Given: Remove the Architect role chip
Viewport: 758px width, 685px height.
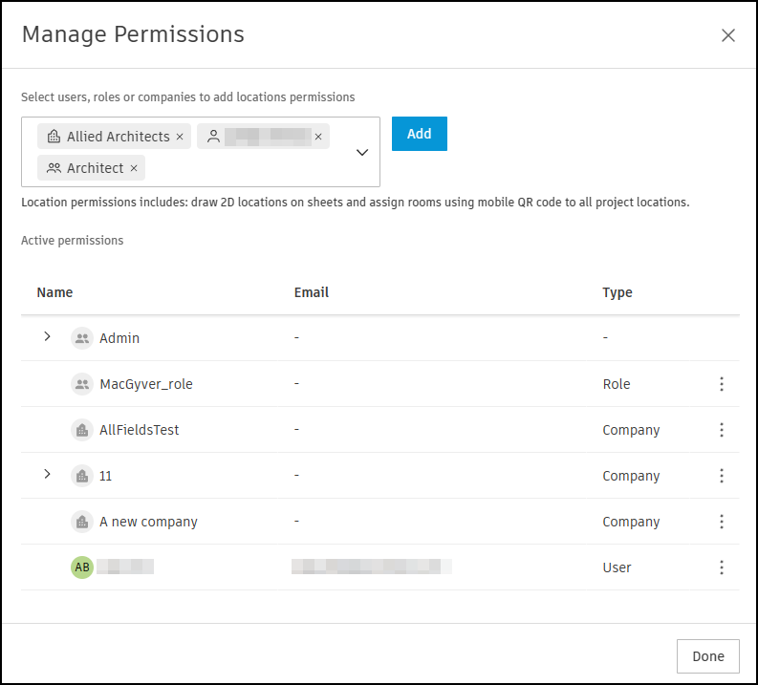Looking at the screenshot, I should (134, 168).
